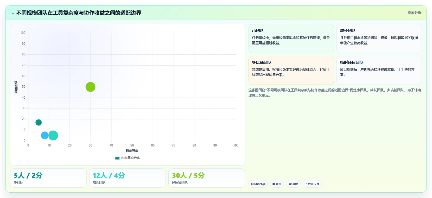The height and width of the screenshot is (198, 432).
Task: Click the lightning icon beside the chart title
Action: [12, 13]
